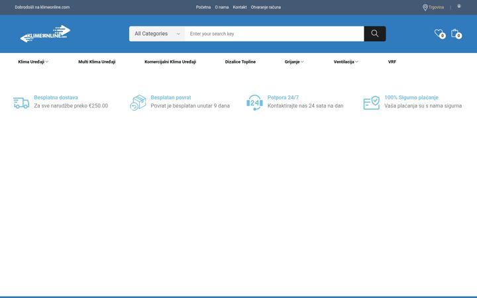The height and width of the screenshot is (298, 477).
Task: Click the Trgovina store link
Action: click(436, 7)
